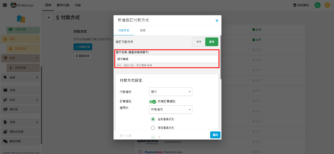Screen dimensions: 334x154
Task: Click the WhatsApp icon in header
Action: pos(317,5)
